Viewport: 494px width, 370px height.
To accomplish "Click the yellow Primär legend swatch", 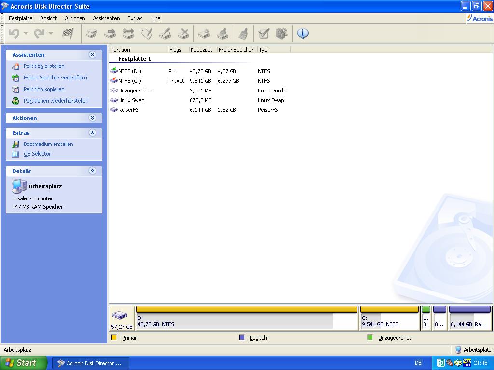I will pyautogui.click(x=114, y=338).
